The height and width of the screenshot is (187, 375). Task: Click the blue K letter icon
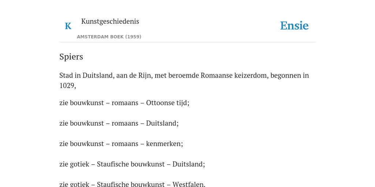pyautogui.click(x=68, y=26)
